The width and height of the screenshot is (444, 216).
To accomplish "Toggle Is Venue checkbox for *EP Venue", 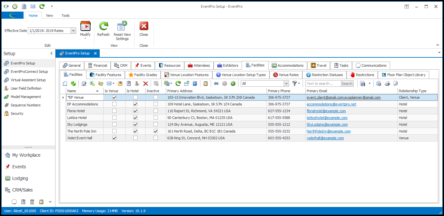I will [114, 97].
